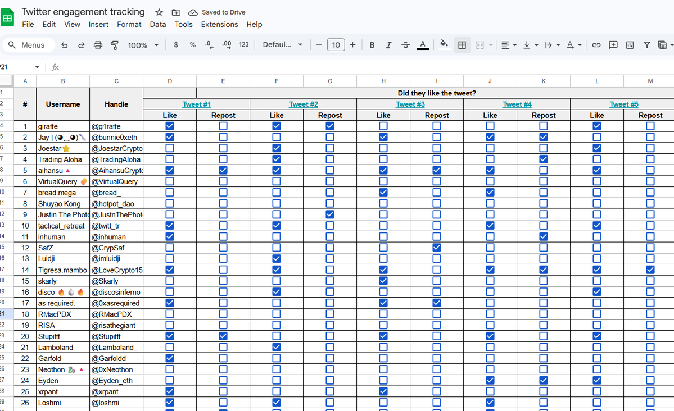Click the Google Sheets home icon
The width and height of the screenshot is (674, 411).
point(7,18)
